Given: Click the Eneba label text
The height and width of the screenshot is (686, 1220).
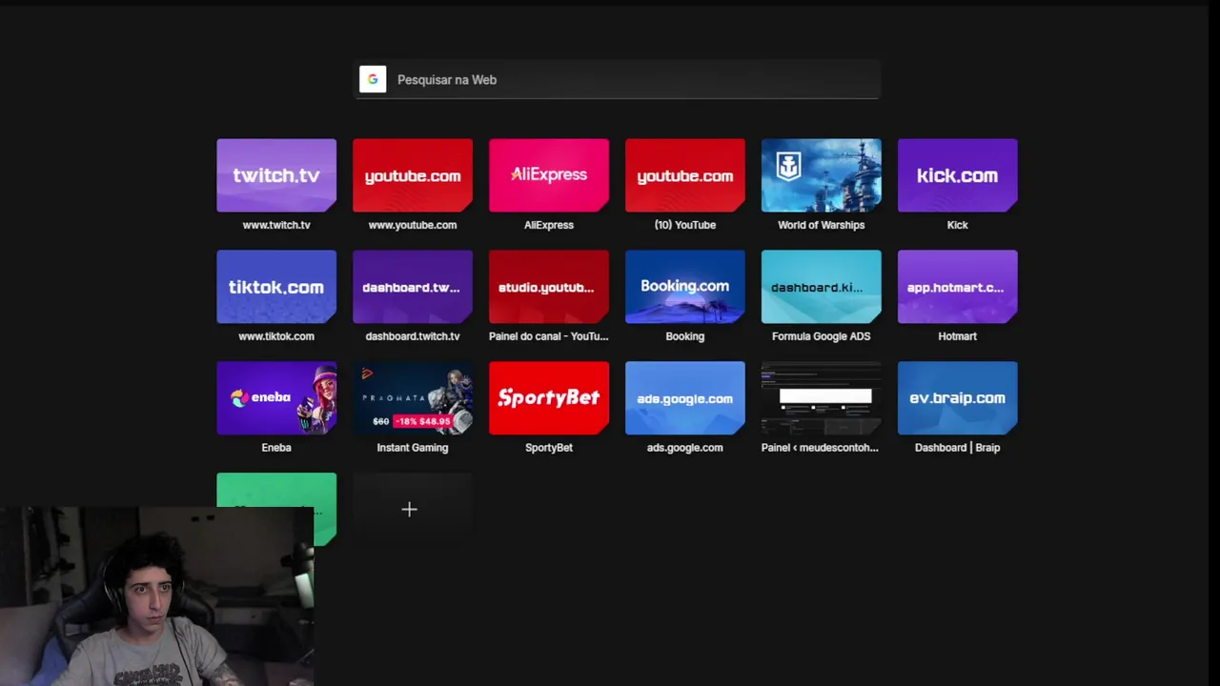Looking at the screenshot, I should (276, 448).
